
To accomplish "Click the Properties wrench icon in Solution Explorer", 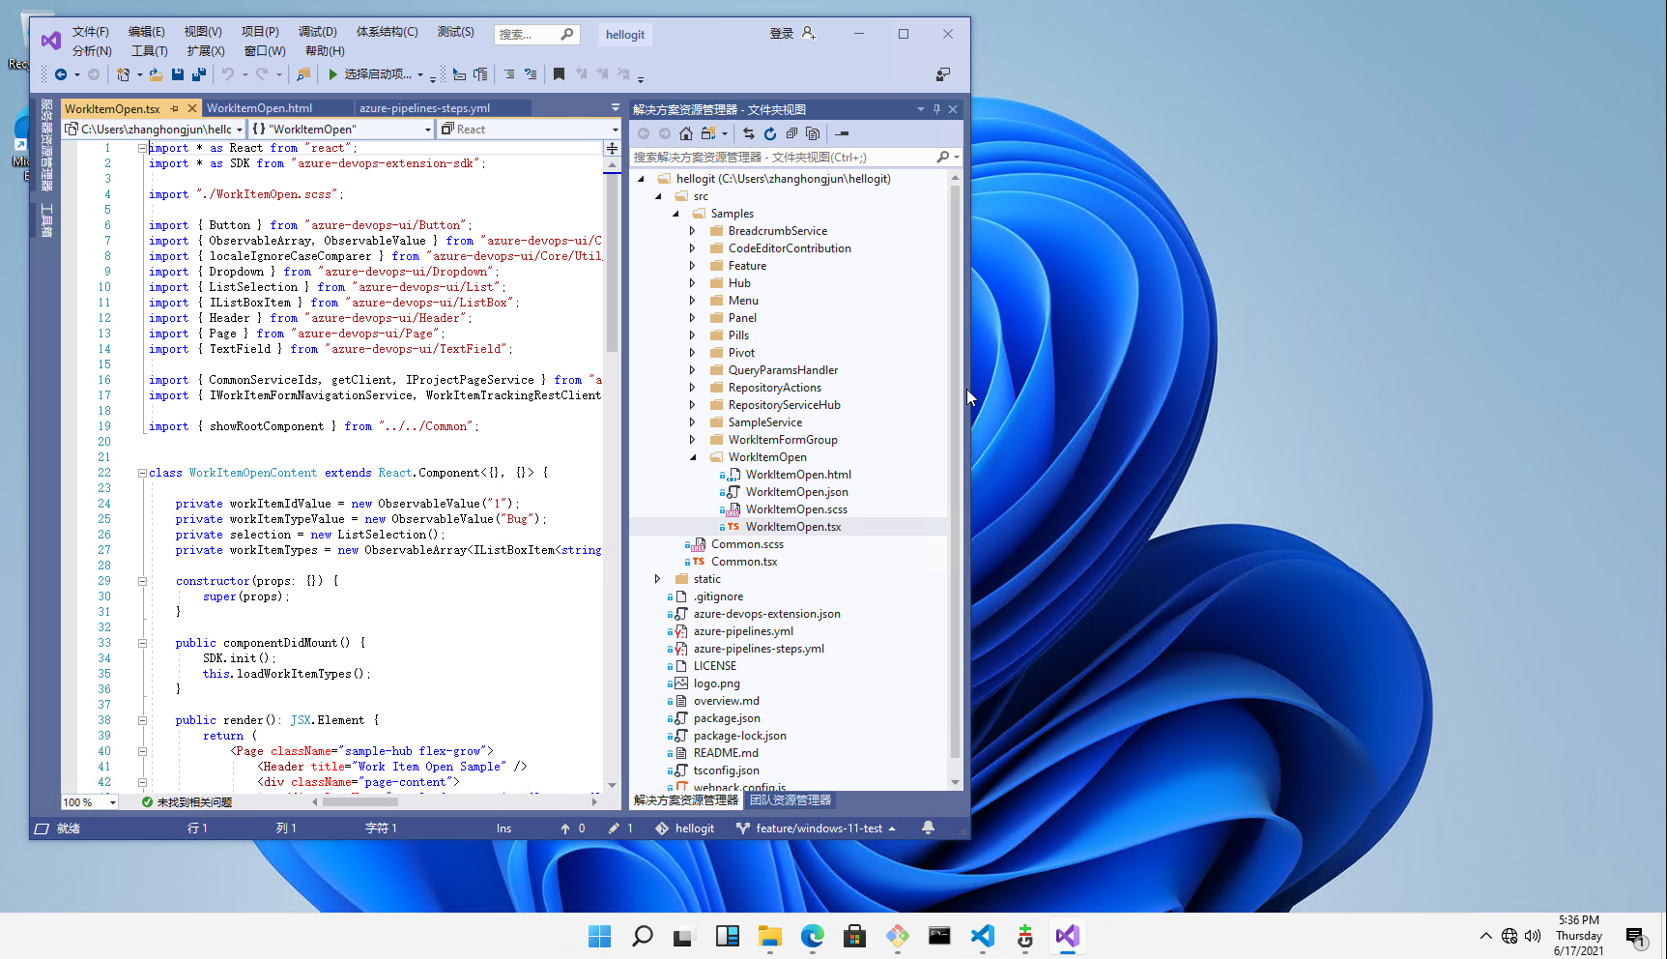I will (x=842, y=133).
